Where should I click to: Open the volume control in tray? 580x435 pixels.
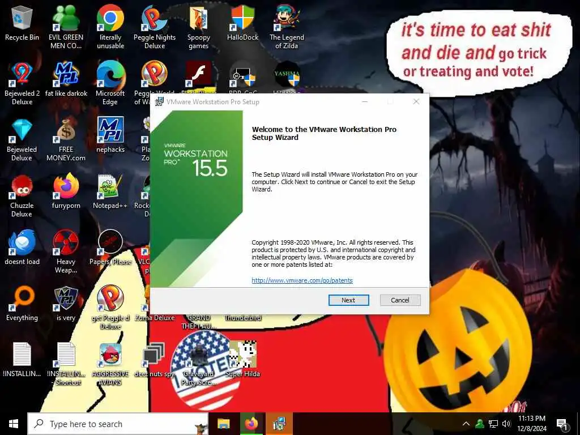pos(506,424)
